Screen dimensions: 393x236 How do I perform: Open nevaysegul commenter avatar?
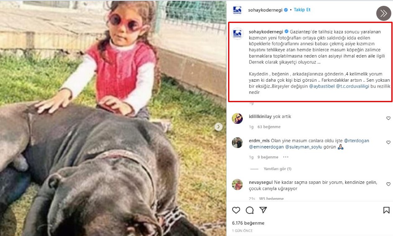[x=237, y=185]
